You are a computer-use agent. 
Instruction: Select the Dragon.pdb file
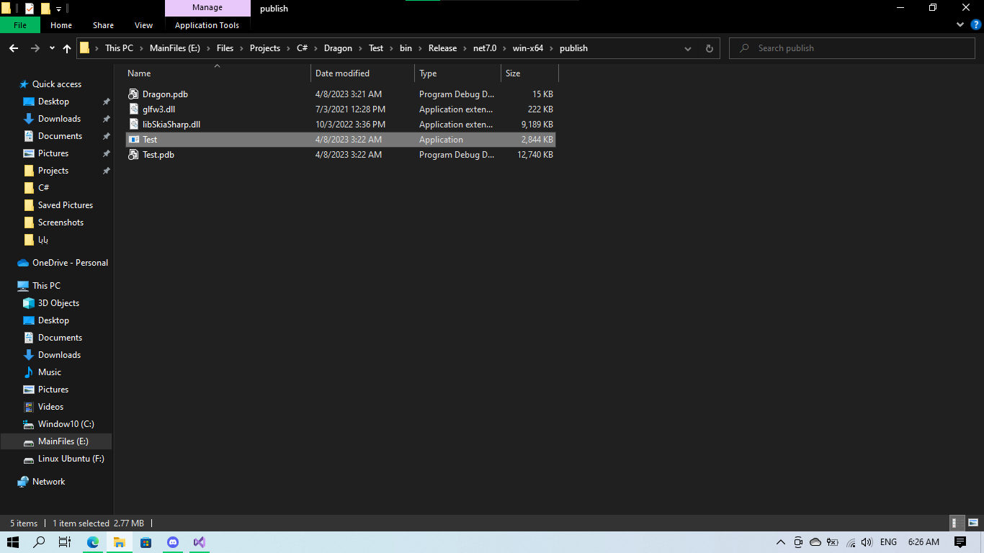341,94
